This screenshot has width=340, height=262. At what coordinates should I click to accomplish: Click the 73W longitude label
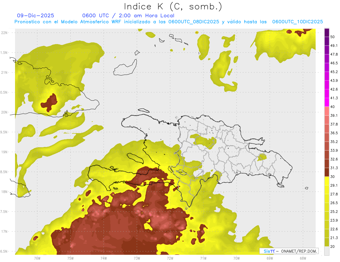[x=137, y=258]
